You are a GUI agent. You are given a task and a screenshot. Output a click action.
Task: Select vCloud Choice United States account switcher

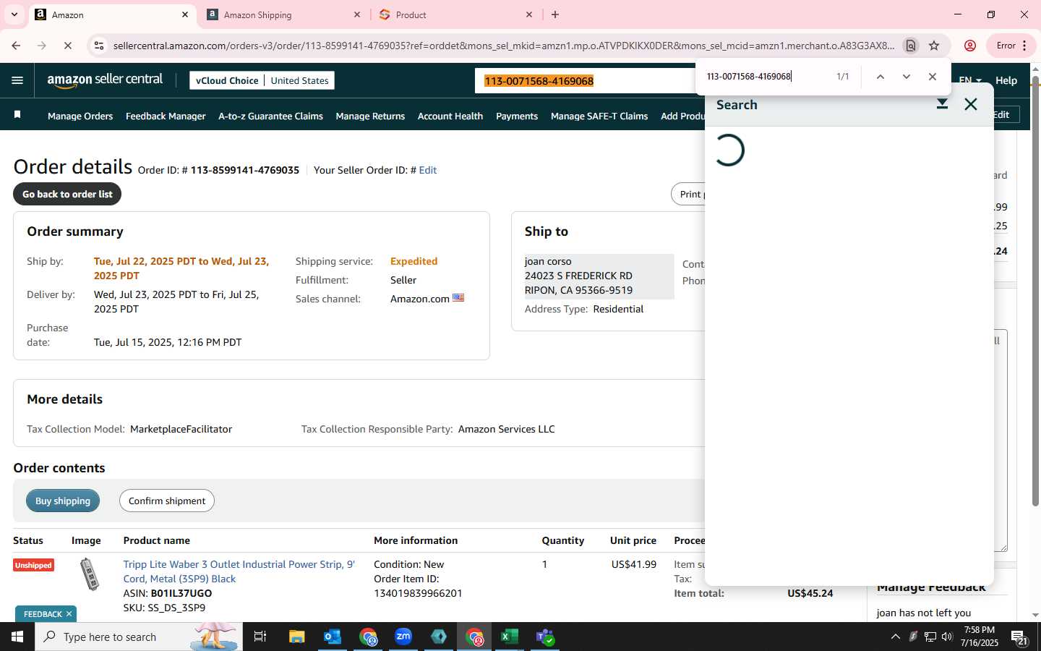[262, 80]
